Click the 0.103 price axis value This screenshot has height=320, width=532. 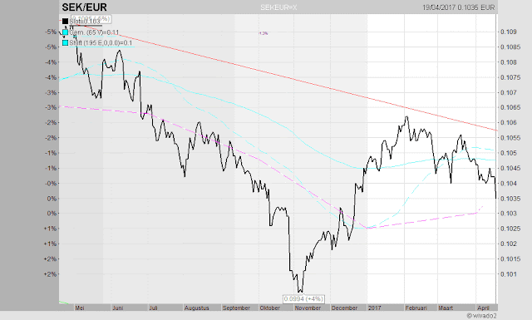[509, 214]
